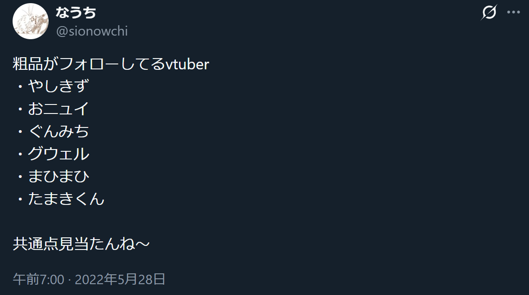Click the なうち profile avatar
Screen dimensions: 529x295
click(31, 21)
